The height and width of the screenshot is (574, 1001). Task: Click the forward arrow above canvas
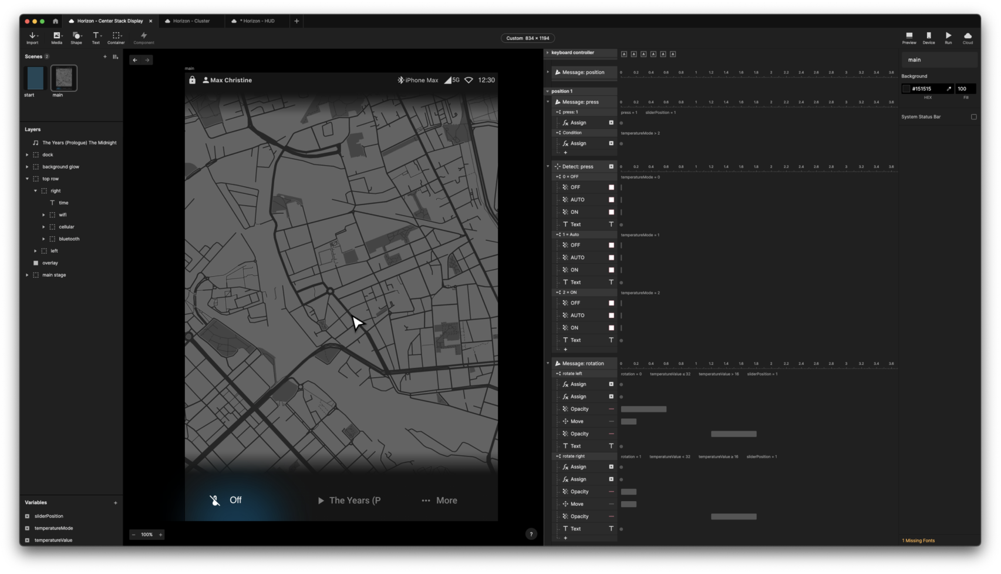(147, 60)
